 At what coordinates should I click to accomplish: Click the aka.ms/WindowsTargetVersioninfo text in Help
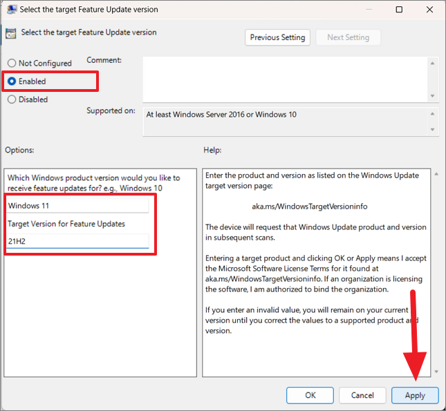tap(310, 207)
